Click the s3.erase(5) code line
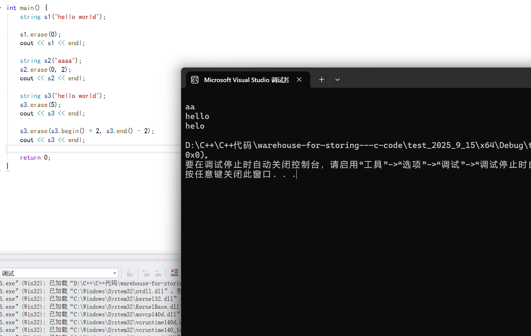 pos(40,105)
